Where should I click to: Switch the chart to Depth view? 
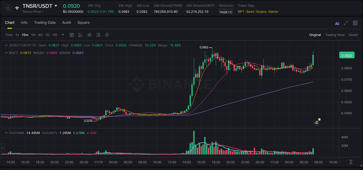pos(353,35)
